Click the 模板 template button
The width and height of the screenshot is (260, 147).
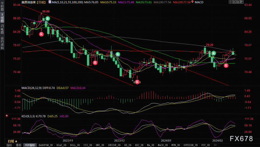click(19, 145)
